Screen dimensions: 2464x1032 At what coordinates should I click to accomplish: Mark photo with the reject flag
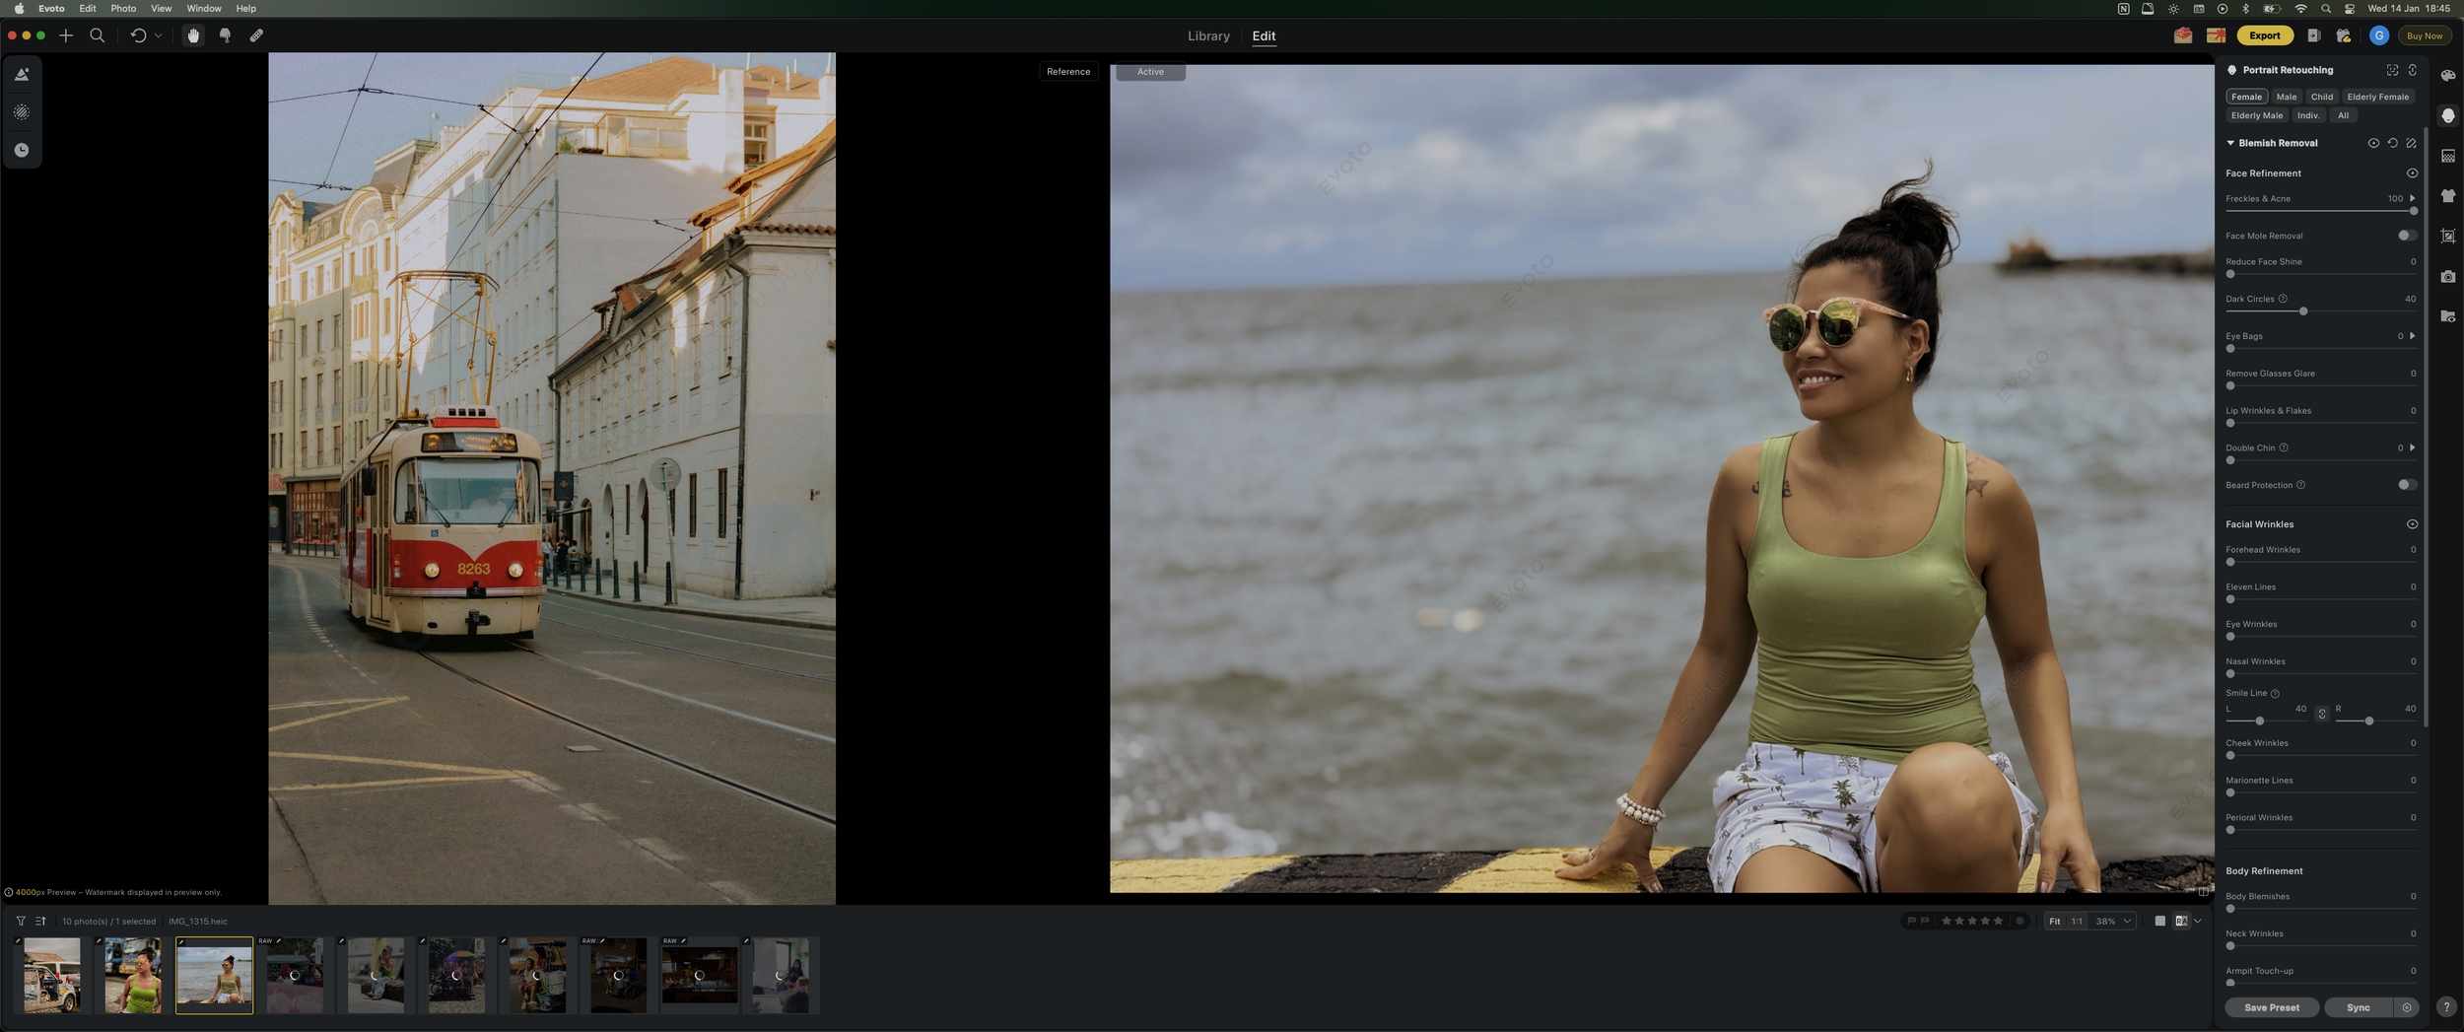pyautogui.click(x=1925, y=921)
